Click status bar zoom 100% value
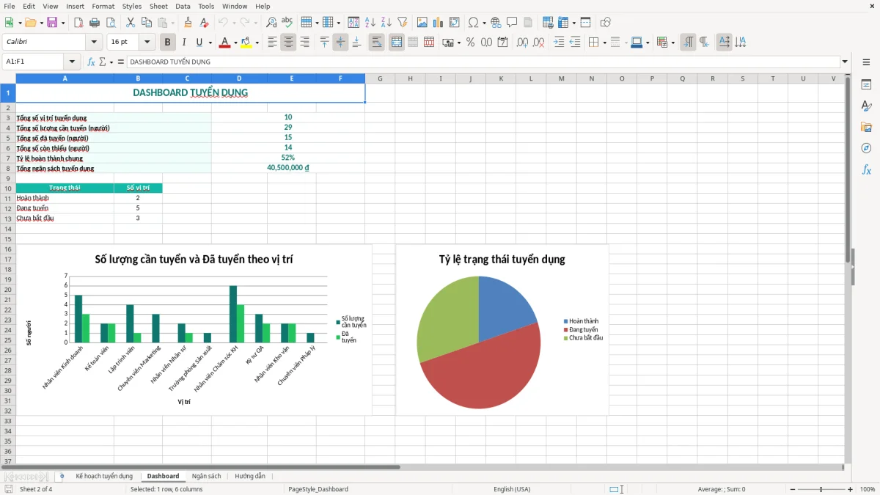This screenshot has height=495, width=880. 868,489
